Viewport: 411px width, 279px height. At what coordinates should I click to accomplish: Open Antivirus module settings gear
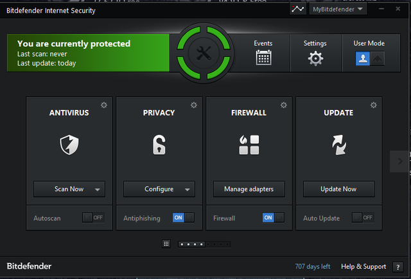point(104,105)
